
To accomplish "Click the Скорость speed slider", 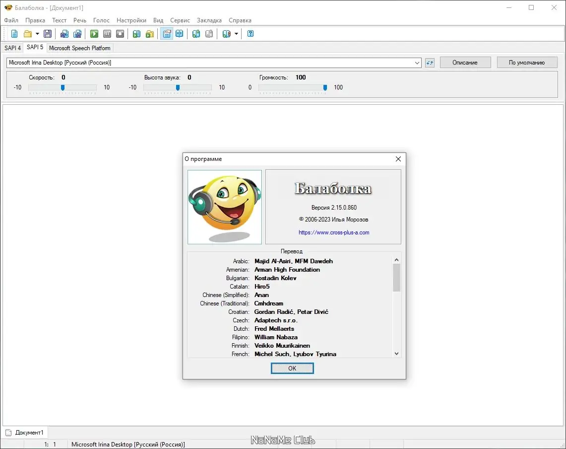I will point(63,87).
